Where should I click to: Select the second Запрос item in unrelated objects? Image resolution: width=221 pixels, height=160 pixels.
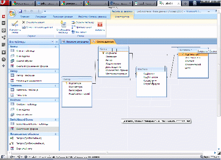(34, 143)
